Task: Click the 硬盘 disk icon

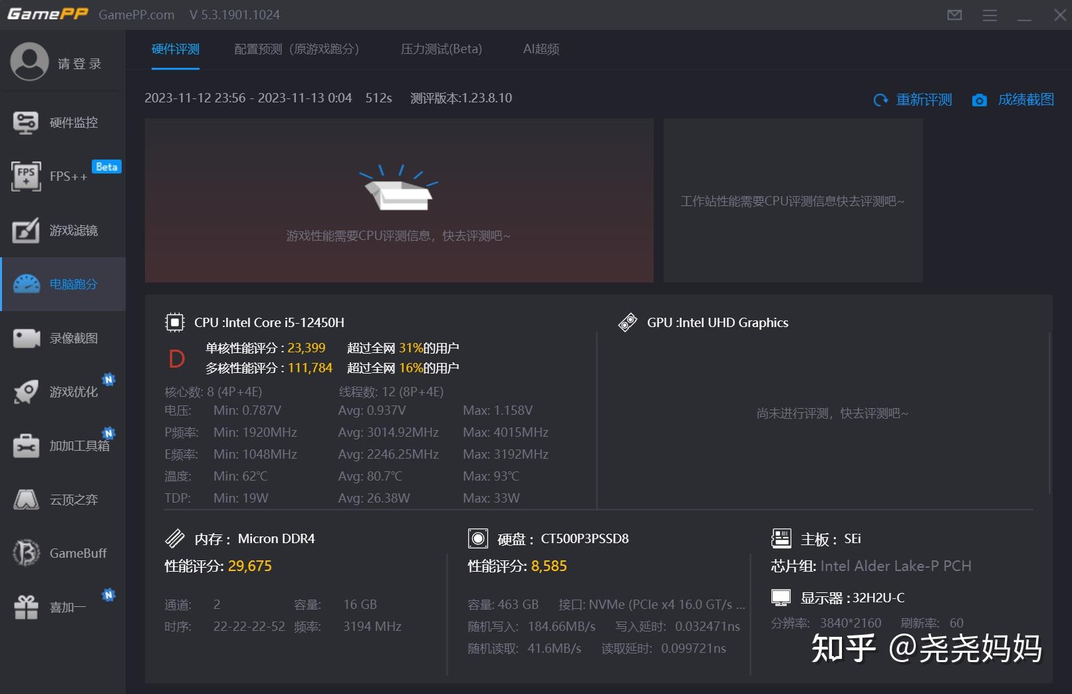Action: click(477, 538)
